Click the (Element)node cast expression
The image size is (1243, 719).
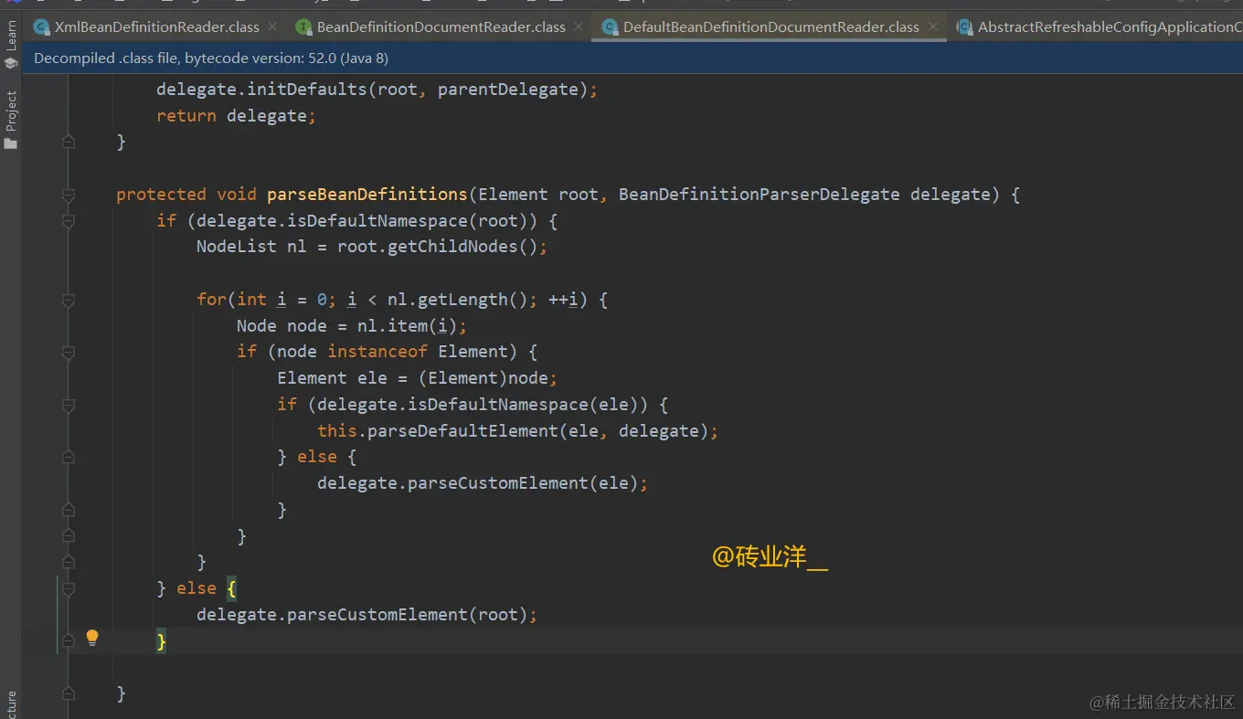483,378
